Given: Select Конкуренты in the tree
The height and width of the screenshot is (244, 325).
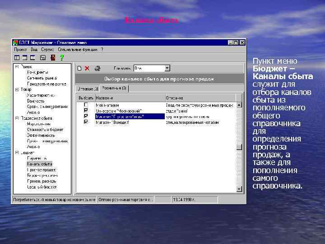Looking at the screenshot, I should point(37,72).
